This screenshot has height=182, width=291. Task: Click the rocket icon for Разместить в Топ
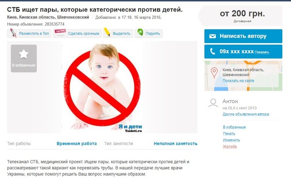pyautogui.click(x=13, y=33)
